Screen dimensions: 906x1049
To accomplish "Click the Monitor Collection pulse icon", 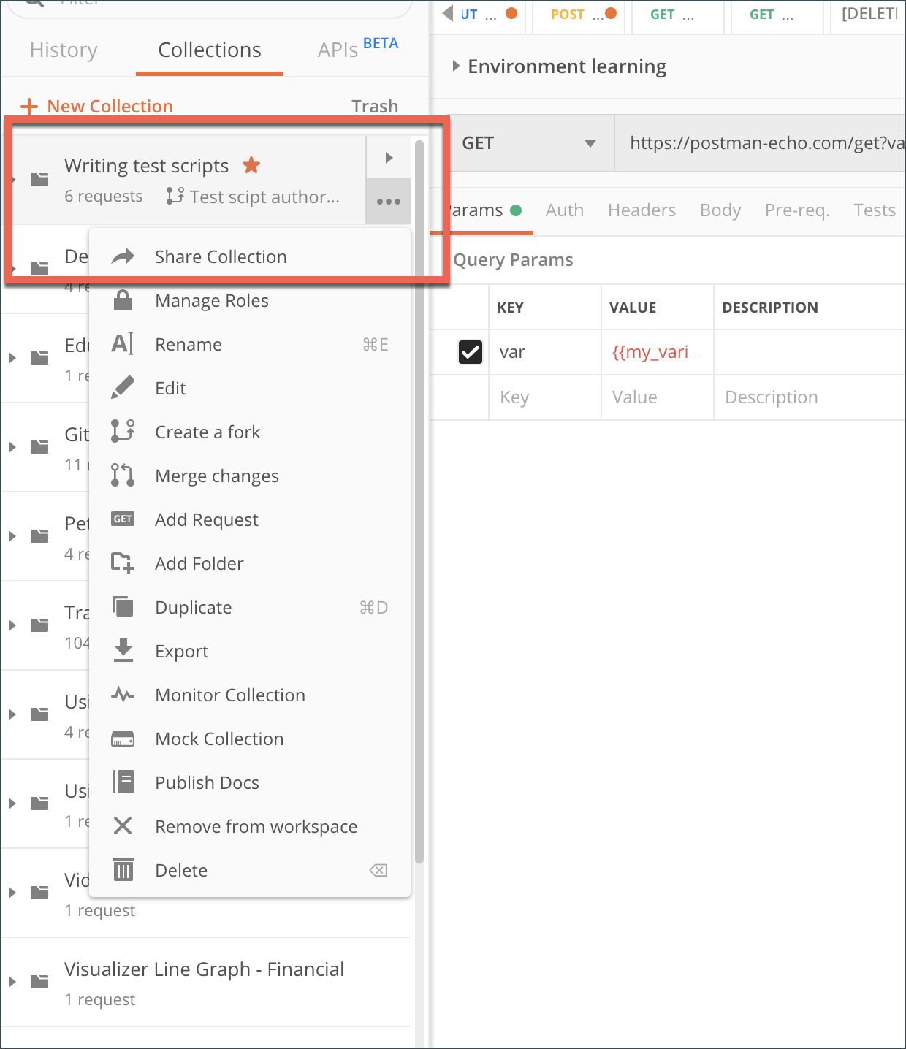I will [123, 695].
